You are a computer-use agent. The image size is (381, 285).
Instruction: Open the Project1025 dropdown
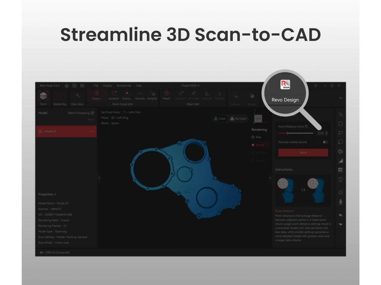click(x=190, y=86)
